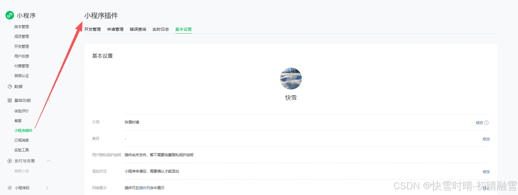Open 微信小店 in the sidebar
This screenshot has width=518, height=195.
tap(22, 171)
